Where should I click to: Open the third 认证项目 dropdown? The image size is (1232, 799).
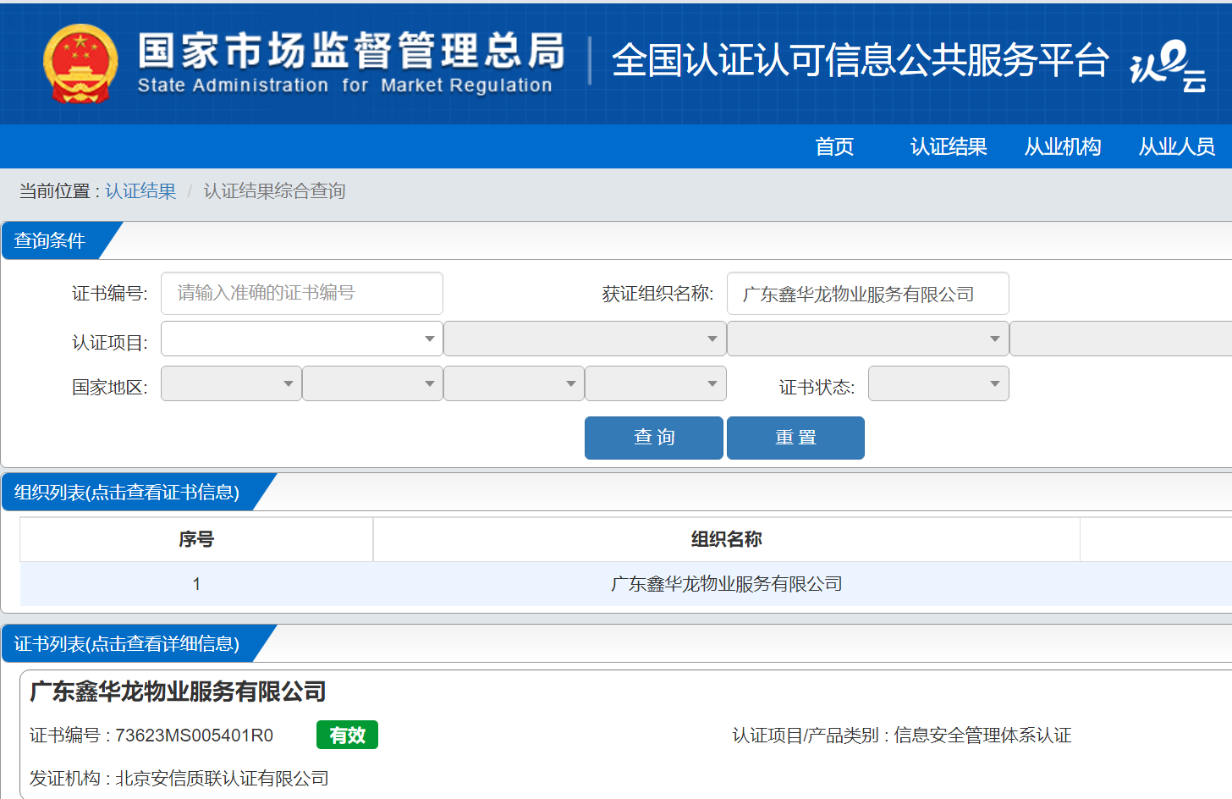[867, 339]
